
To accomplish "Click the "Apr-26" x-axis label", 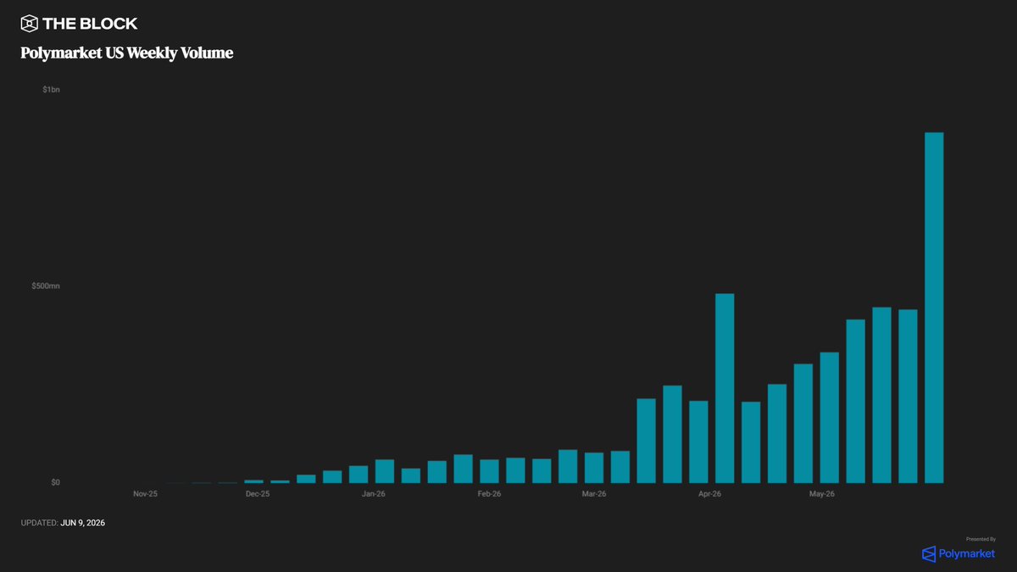I will [709, 493].
